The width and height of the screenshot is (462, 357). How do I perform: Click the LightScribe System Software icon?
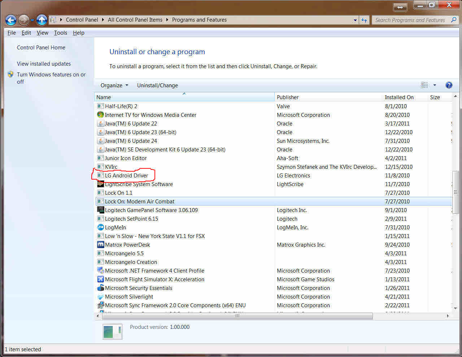pyautogui.click(x=100, y=184)
